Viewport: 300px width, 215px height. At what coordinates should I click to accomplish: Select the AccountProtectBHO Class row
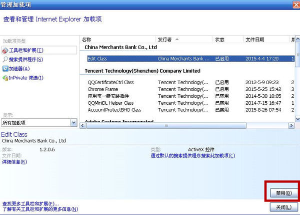(191, 110)
